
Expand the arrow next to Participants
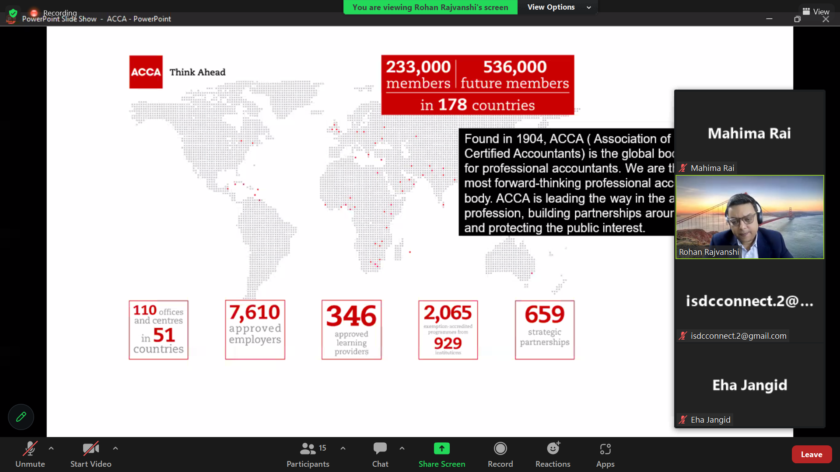[x=343, y=448]
